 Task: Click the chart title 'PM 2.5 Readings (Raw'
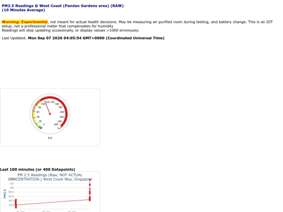(x=50, y=175)
